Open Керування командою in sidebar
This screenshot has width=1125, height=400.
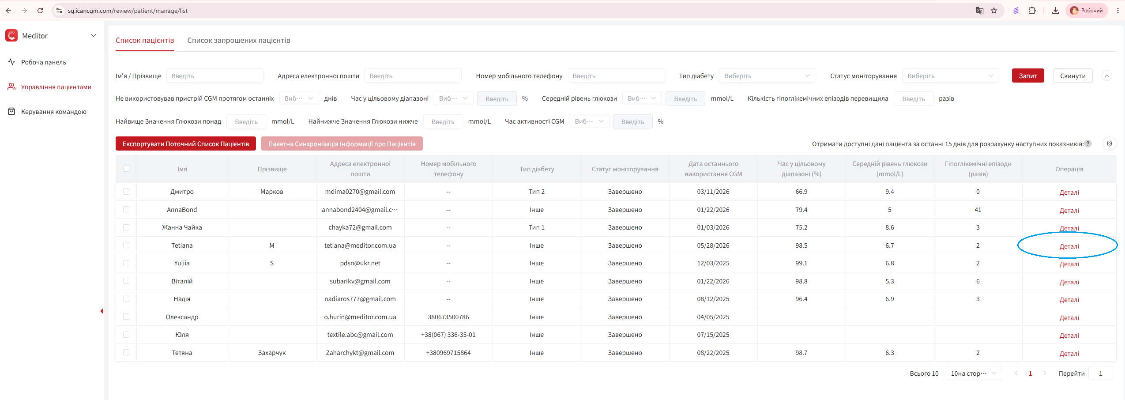(x=54, y=112)
